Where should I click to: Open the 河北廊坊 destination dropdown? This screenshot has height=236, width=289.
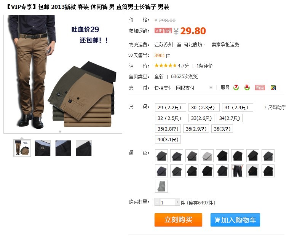coord(195,45)
